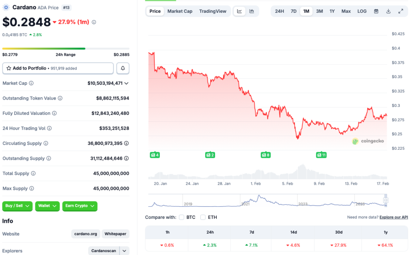Viewport: 411px width, 255px height.
Task: Click the Cardano logo
Action: pos(6,7)
